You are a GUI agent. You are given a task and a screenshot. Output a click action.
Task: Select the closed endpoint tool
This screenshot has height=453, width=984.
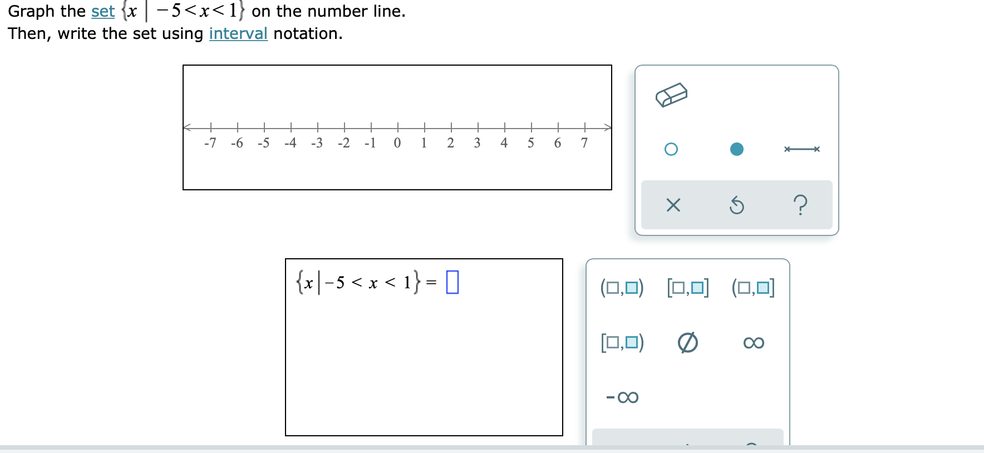(x=737, y=149)
